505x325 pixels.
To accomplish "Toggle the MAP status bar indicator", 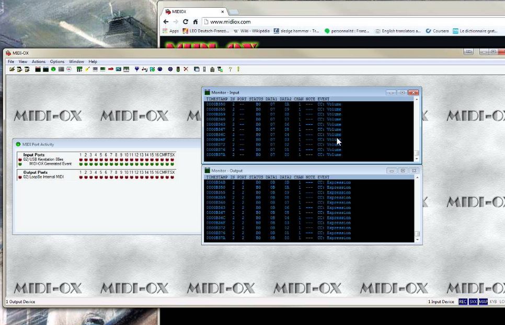I will pyautogui.click(x=483, y=302).
